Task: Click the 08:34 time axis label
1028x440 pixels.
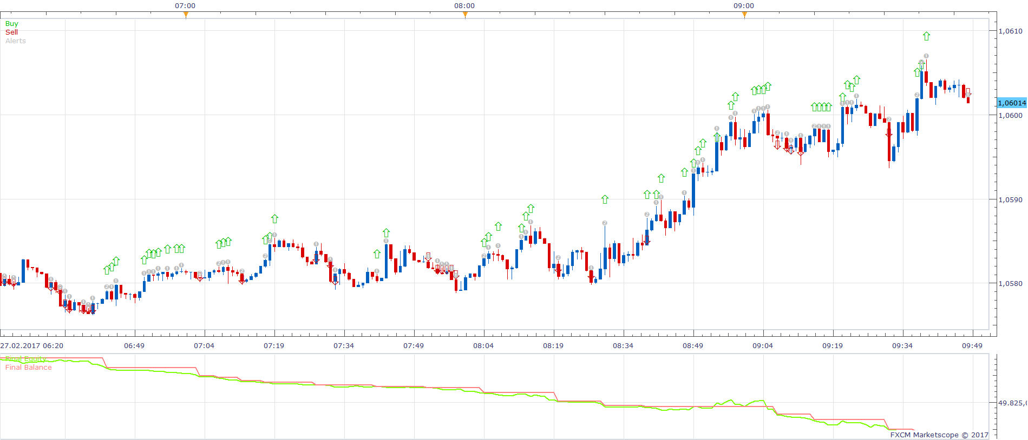Action: tap(623, 345)
